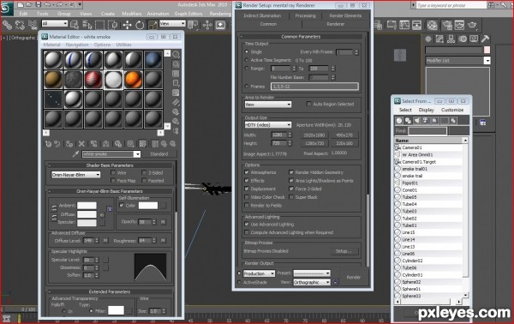Open the Area to Render View dropdown
Image resolution: width=514 pixels, height=324 pixels.
point(268,105)
